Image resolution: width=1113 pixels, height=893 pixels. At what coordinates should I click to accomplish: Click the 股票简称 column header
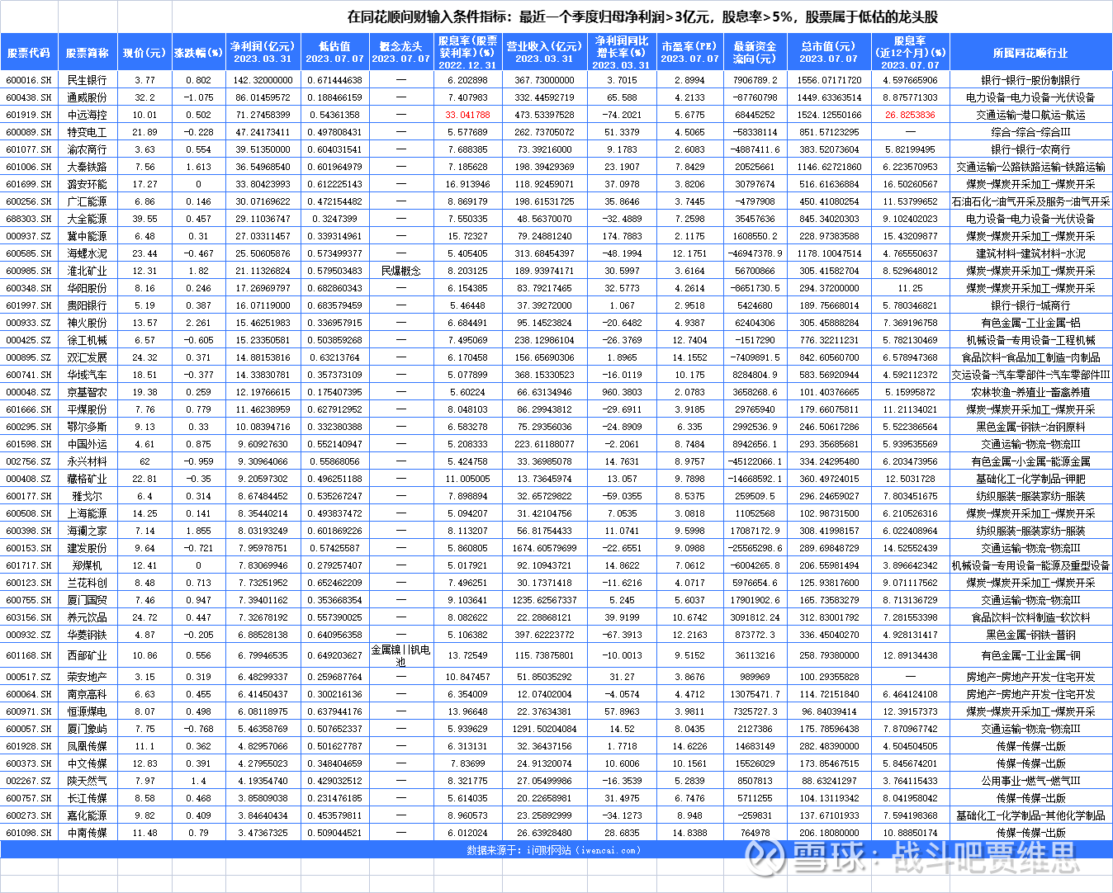pos(86,50)
